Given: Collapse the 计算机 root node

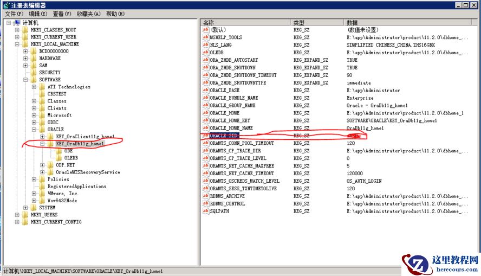Looking at the screenshot, I should pos(9,23).
